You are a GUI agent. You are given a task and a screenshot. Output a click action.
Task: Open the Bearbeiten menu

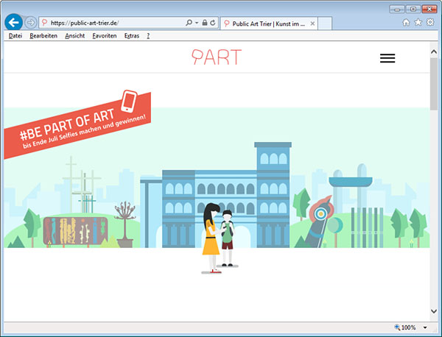pos(43,36)
